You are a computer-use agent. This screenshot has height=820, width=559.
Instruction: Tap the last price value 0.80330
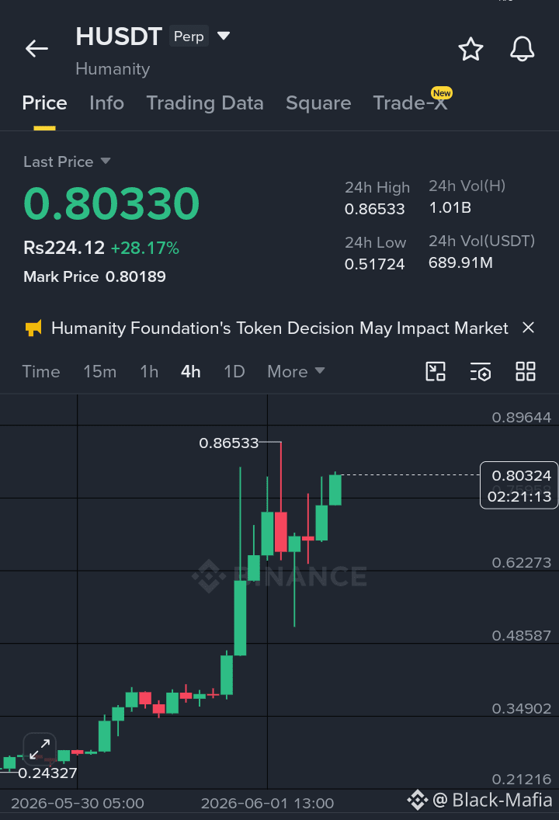pos(111,203)
